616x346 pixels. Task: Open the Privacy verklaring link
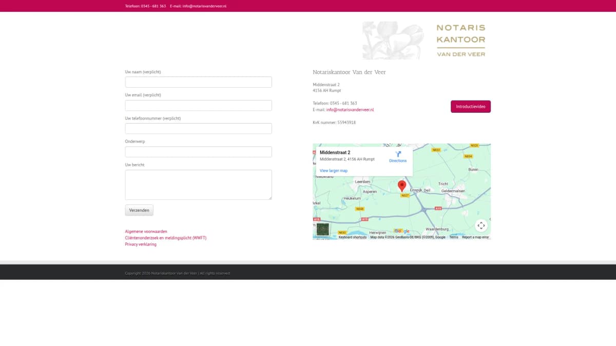tap(141, 245)
